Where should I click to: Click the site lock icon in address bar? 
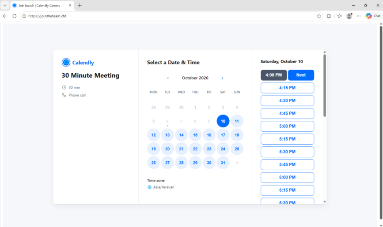(24, 16)
